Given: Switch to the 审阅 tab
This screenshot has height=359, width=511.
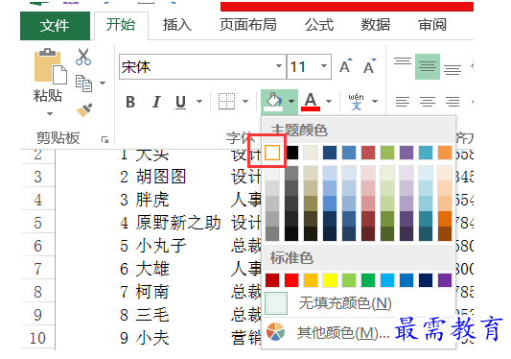Looking at the screenshot, I should pos(432,25).
